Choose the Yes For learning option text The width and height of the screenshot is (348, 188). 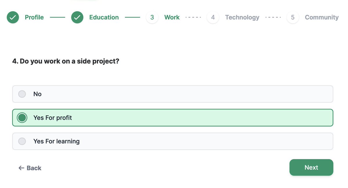click(x=57, y=141)
